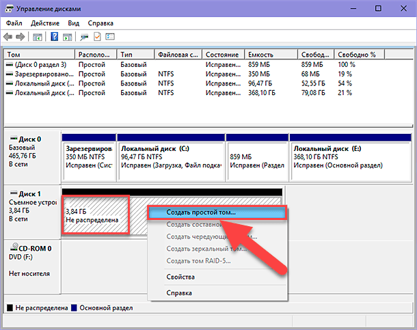
Task: Open the Вид menu
Action: coord(74,23)
